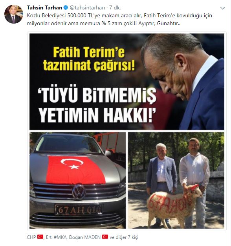Open the photo of men with the sheep
Viewport: 231px width, 246px height.
click(x=176, y=180)
